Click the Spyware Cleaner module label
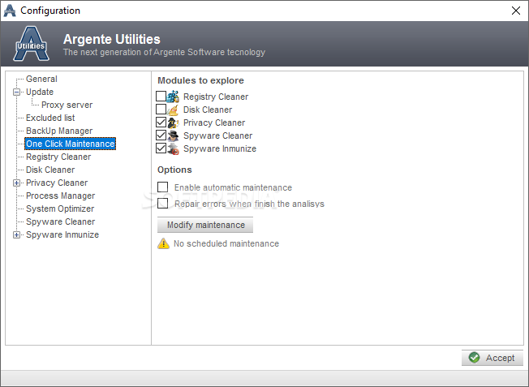The image size is (529, 387). click(x=217, y=135)
